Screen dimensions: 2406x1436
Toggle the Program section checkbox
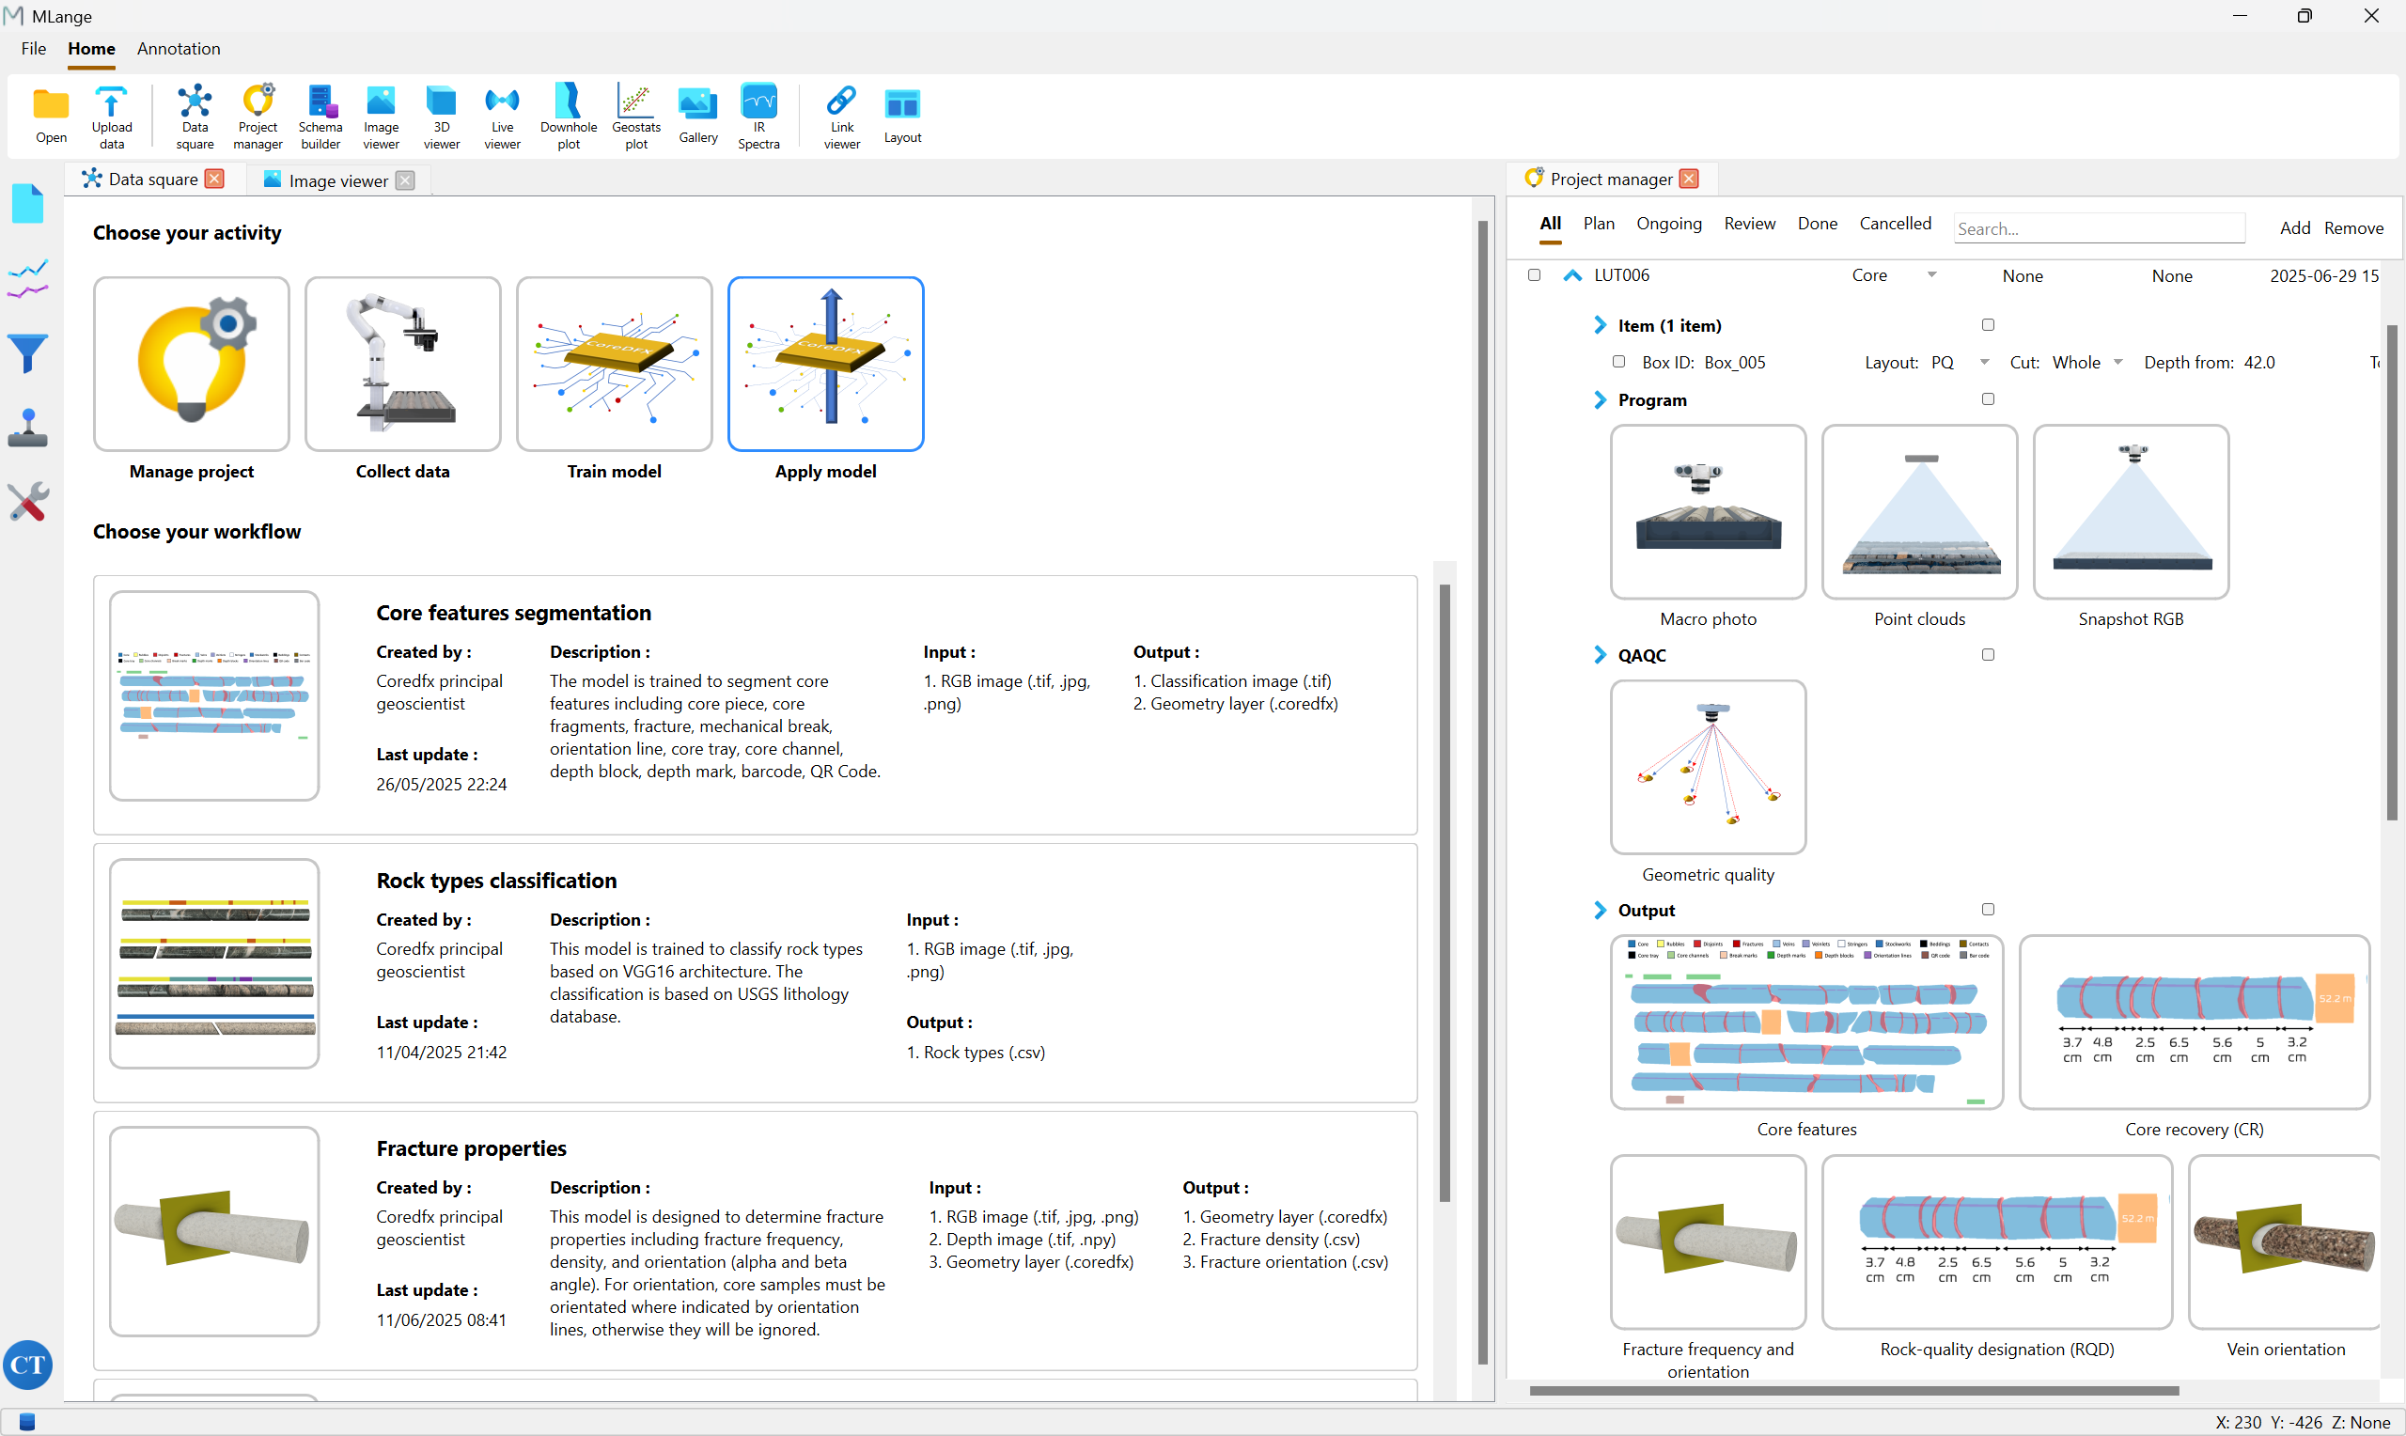[1988, 398]
